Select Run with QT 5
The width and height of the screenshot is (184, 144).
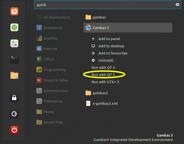(103, 75)
